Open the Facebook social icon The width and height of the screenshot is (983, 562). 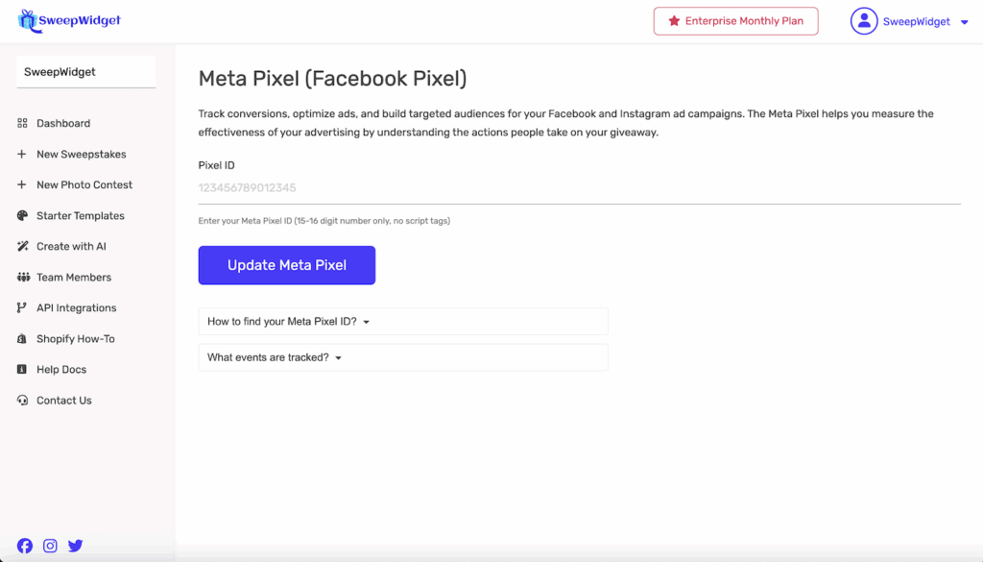[25, 546]
